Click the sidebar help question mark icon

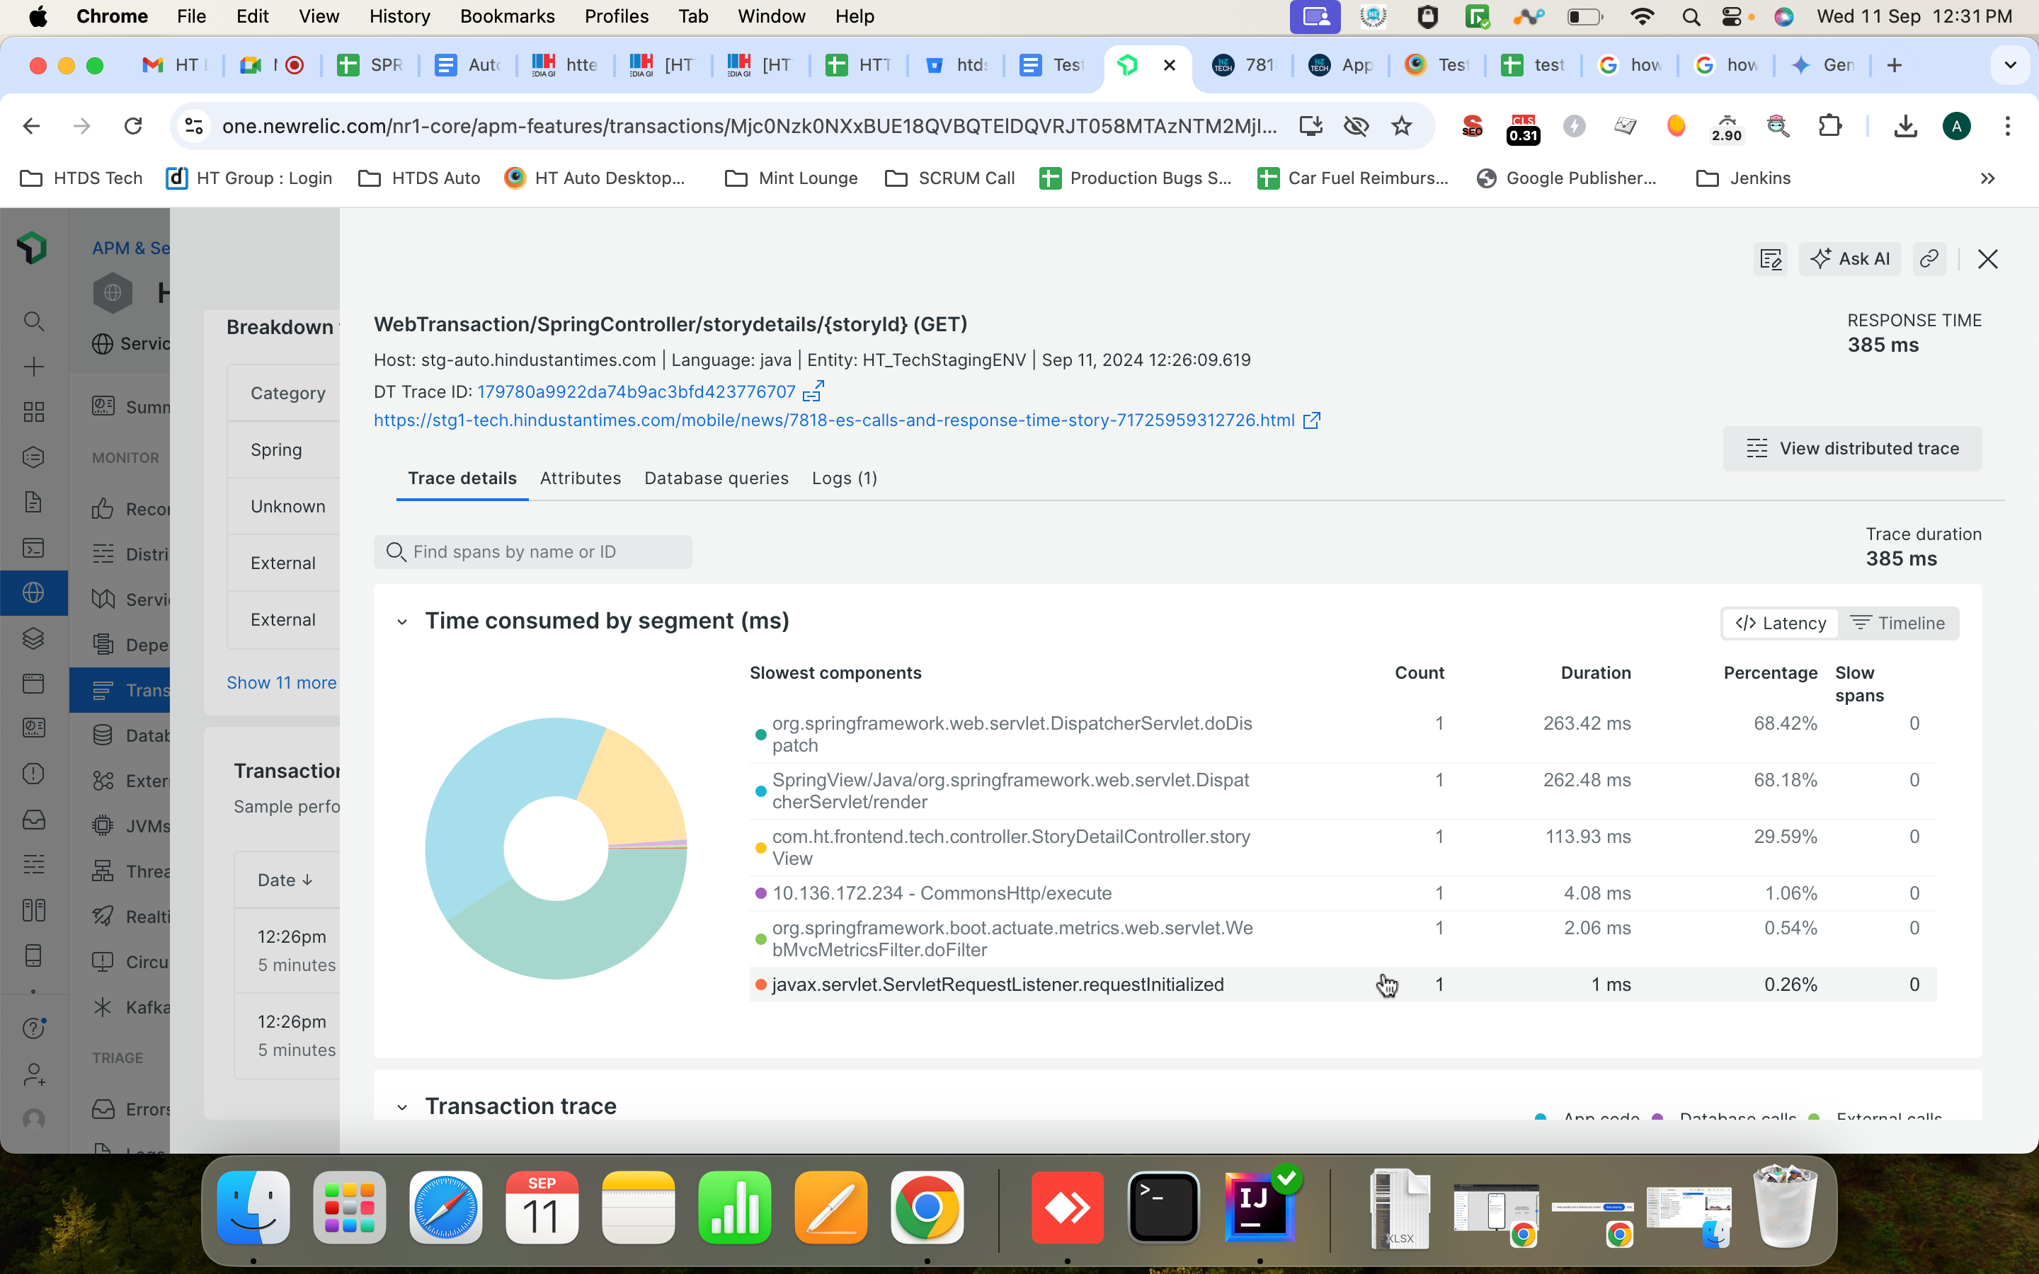pyautogui.click(x=34, y=1028)
